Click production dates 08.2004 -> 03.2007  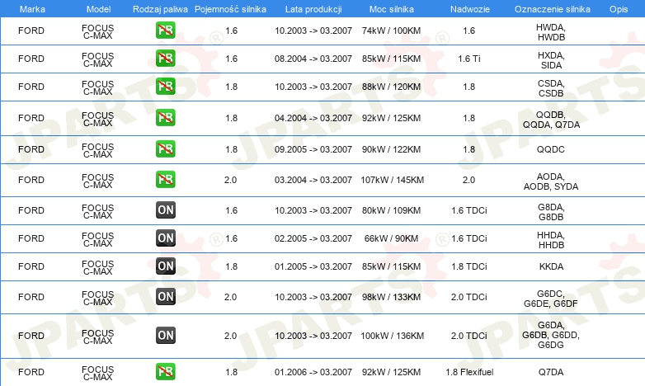[313, 59]
